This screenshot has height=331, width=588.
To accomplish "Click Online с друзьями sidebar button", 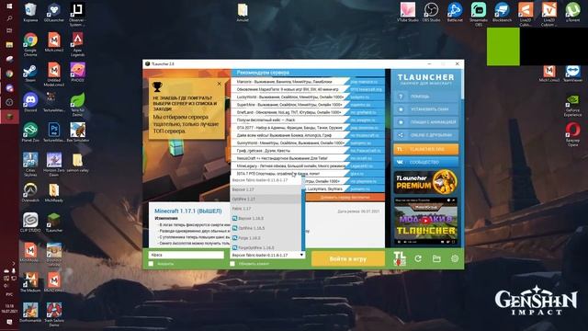I will point(425,135).
